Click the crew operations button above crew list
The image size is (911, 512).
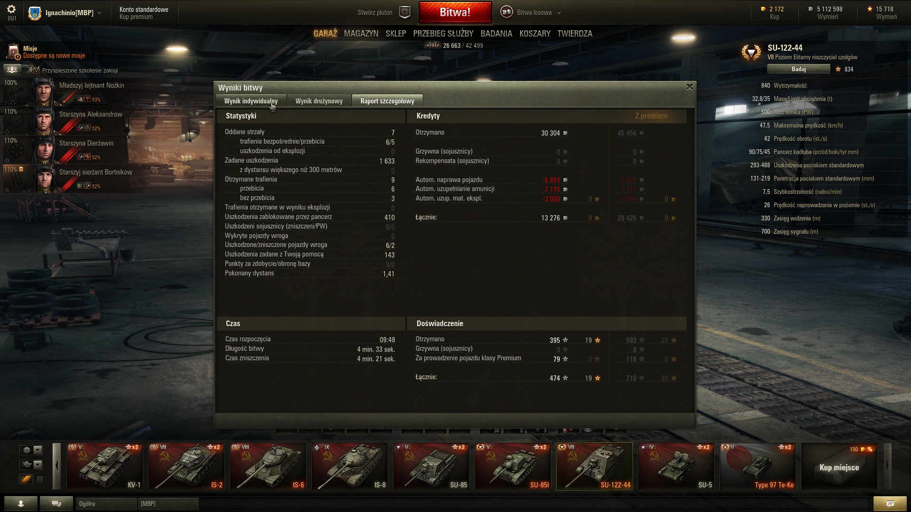tap(12, 70)
